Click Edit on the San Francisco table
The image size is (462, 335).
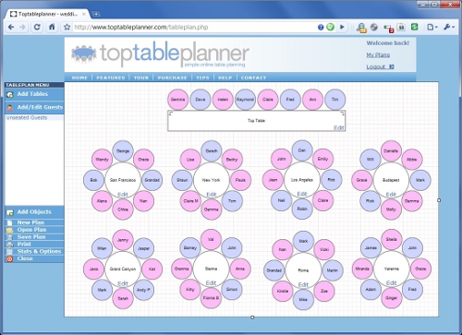point(123,195)
